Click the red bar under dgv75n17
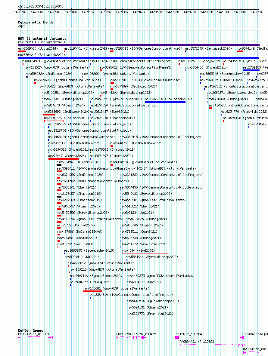 click(64, 159)
